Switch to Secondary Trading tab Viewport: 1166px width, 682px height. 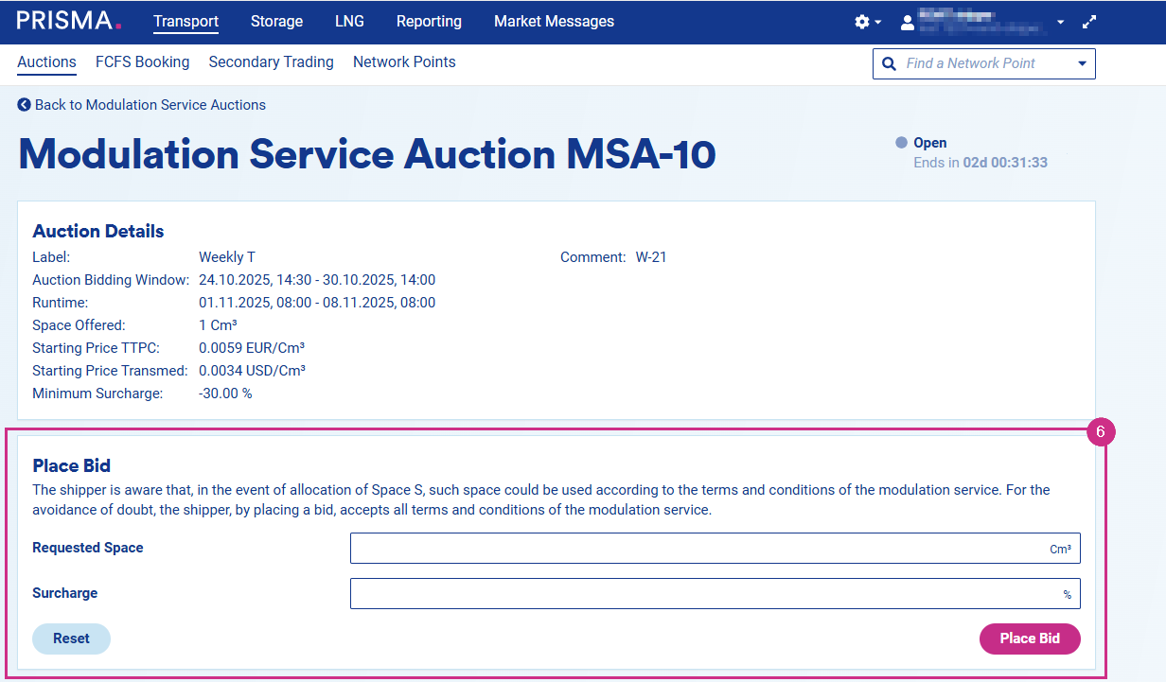pos(271,62)
